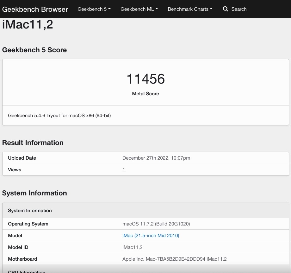Viewport: 291px width, 273px height.
Task: Click the Views row label
Action: pyautogui.click(x=15, y=170)
